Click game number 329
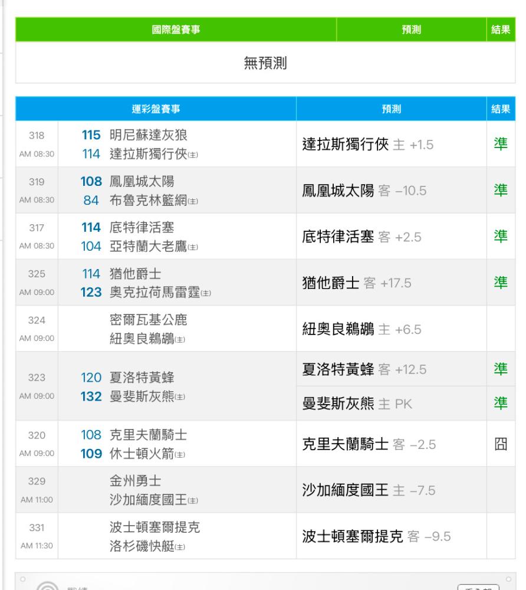Screen dimensions: 526x590 [37, 481]
